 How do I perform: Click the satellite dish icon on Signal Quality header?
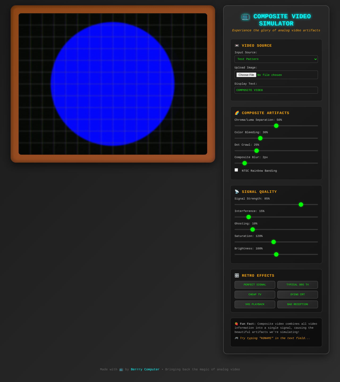click(x=237, y=191)
